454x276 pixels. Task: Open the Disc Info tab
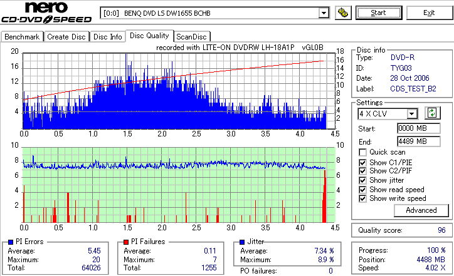coord(107,37)
